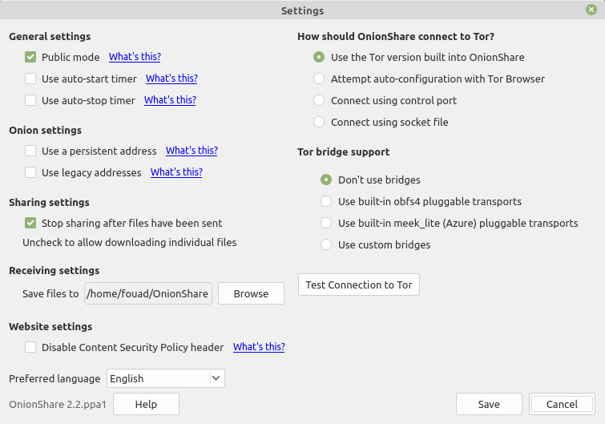Tick Use legacy addresses checkbox

[x=30, y=172]
